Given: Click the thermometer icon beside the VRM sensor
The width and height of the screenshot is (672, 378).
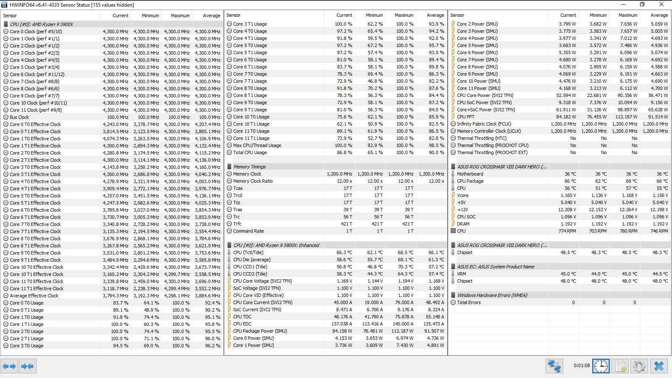Looking at the screenshot, I should pos(453,274).
